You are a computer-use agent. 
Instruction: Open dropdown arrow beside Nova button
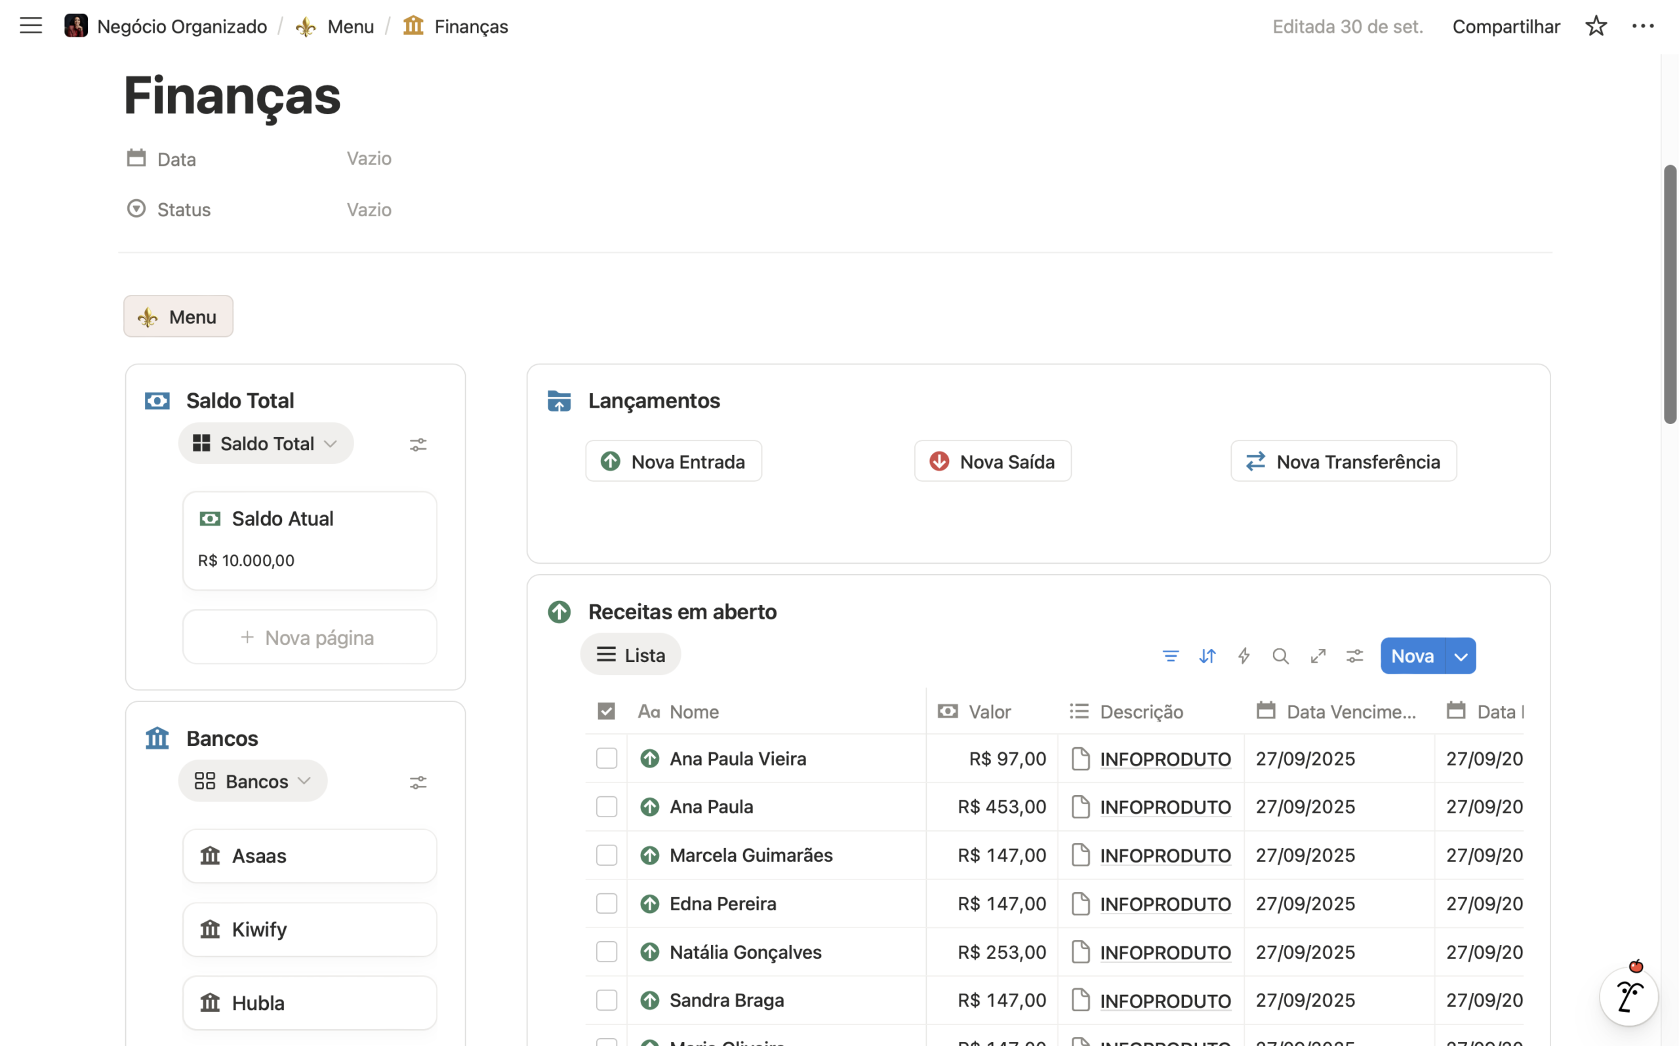click(1461, 656)
